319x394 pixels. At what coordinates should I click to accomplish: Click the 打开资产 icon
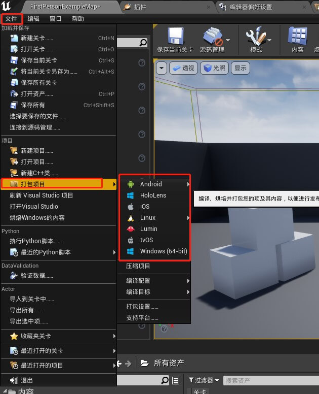(x=14, y=94)
